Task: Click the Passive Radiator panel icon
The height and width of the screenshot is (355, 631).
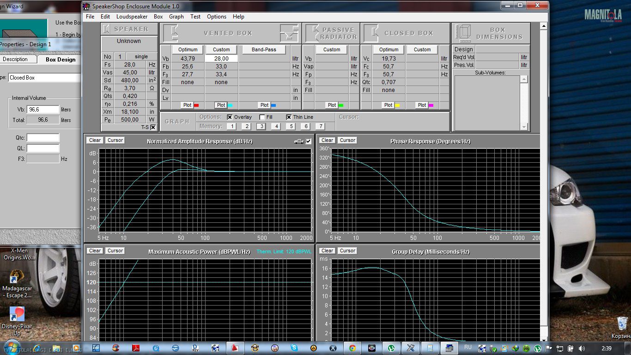Action: 312,33
